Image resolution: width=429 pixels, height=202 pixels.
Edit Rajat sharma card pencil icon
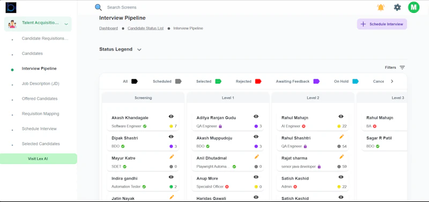(x=342, y=156)
